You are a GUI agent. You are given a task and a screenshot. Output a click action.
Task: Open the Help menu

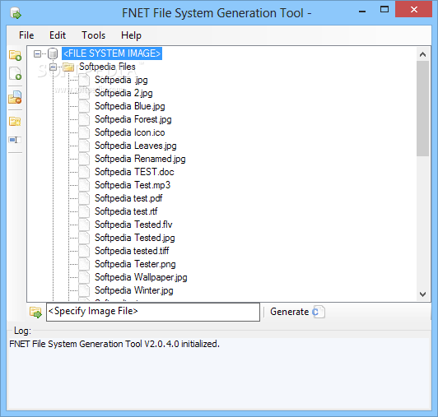click(x=131, y=35)
